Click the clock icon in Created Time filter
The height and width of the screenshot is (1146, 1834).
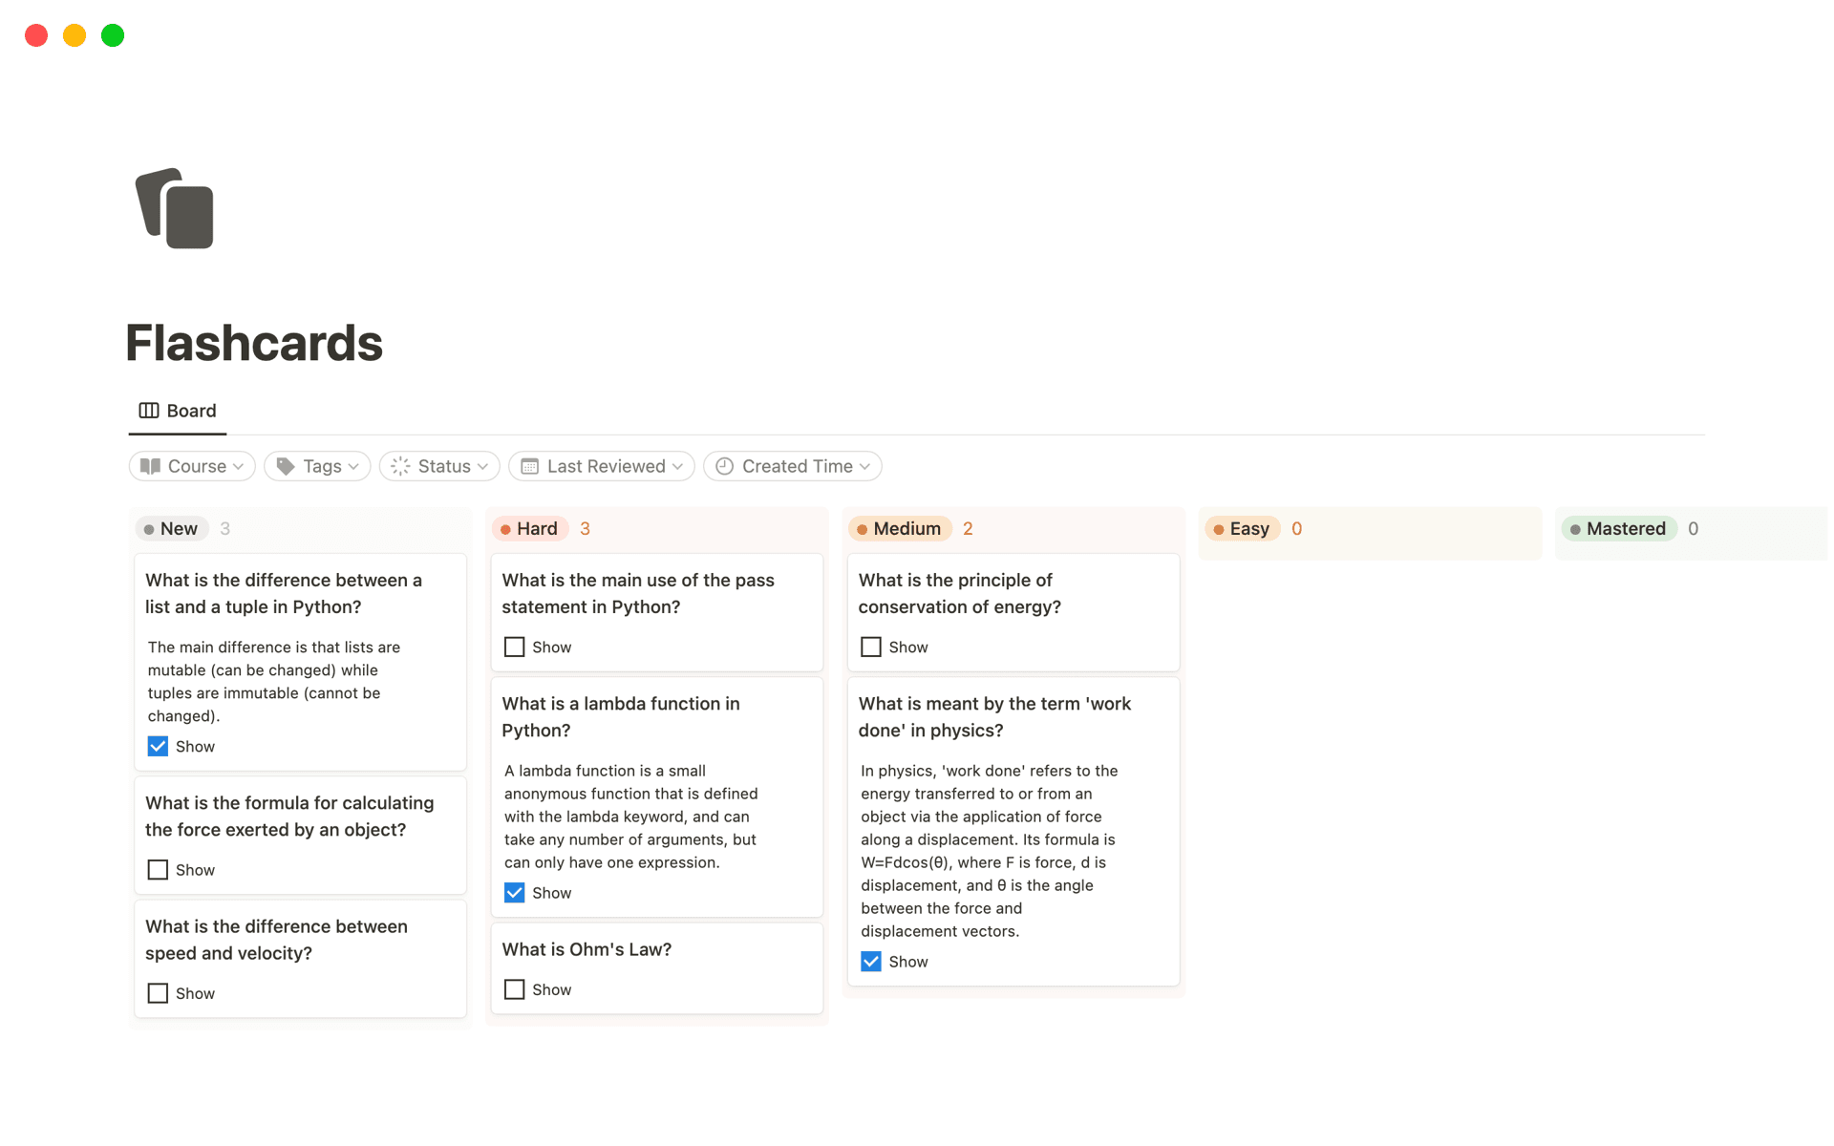[x=725, y=466]
